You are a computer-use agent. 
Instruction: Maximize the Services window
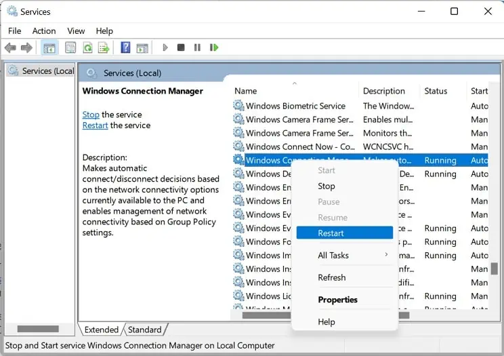(454, 12)
